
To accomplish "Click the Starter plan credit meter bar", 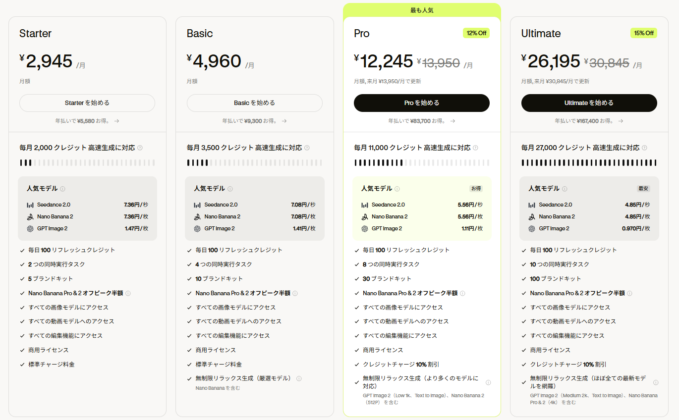I will tap(87, 162).
